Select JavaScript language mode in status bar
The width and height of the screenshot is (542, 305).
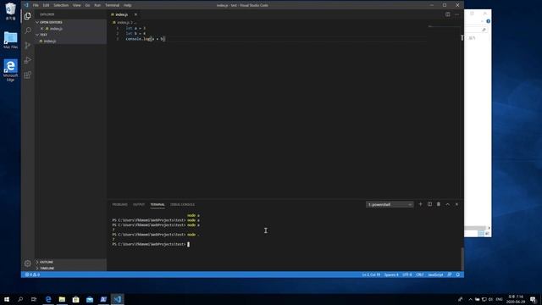coord(435,274)
